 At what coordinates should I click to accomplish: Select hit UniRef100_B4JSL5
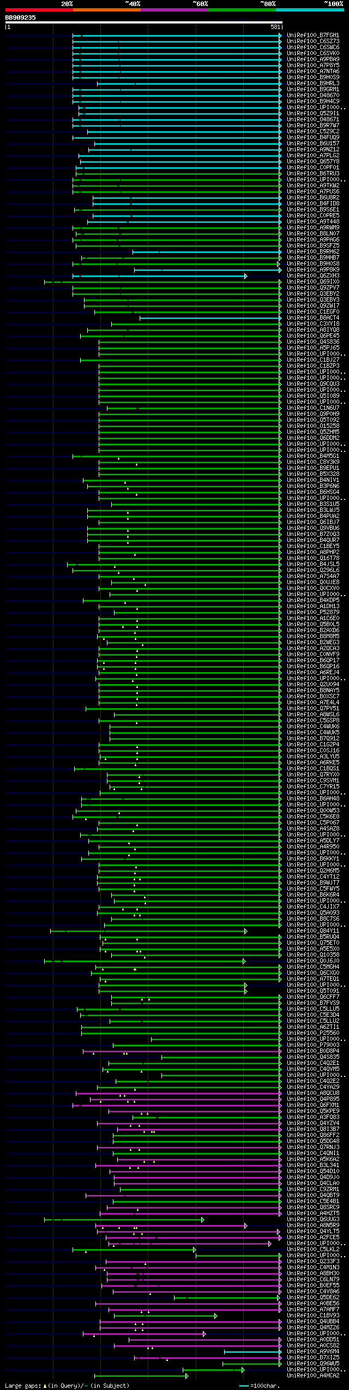point(313,564)
